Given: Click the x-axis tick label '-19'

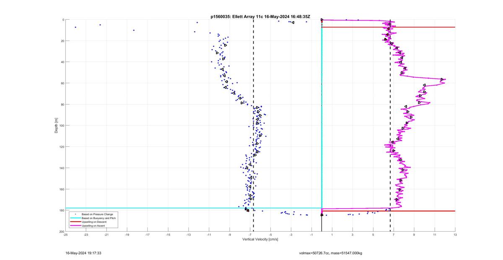Looking at the screenshot, I should 127,235.
